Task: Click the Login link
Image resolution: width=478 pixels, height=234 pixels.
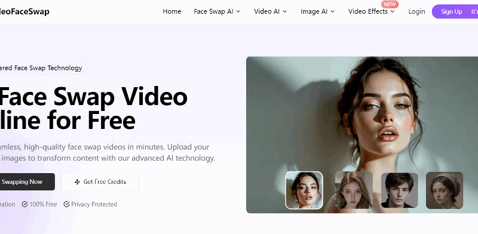Action: click(416, 11)
